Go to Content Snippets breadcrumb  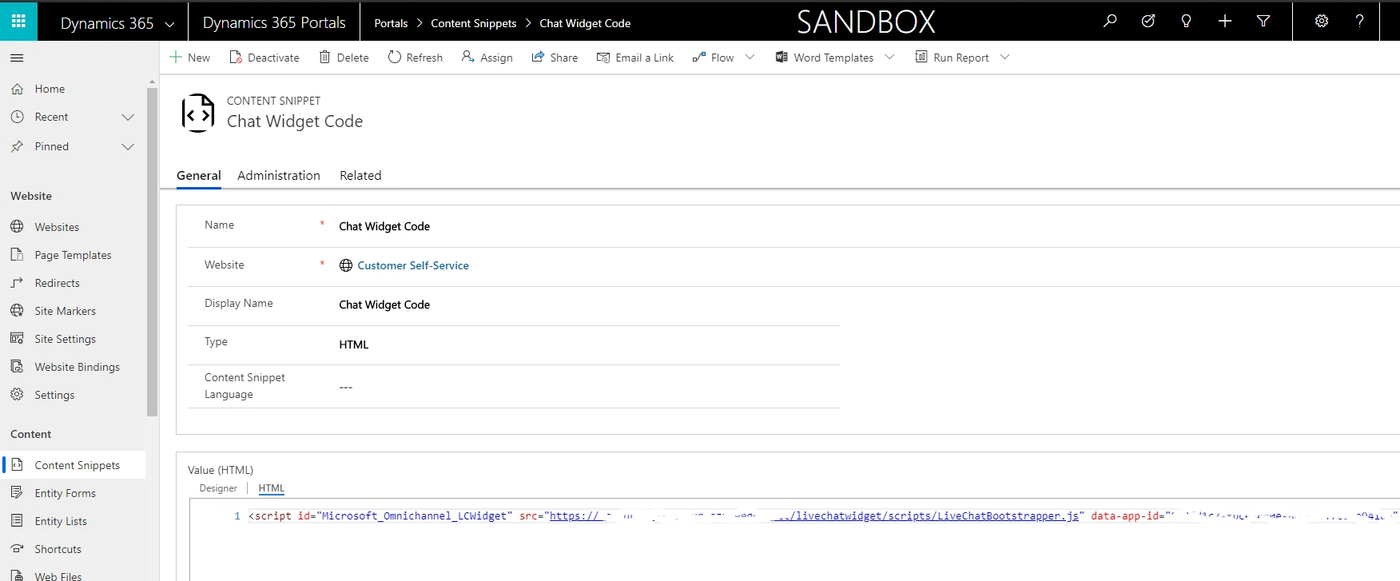tap(473, 23)
